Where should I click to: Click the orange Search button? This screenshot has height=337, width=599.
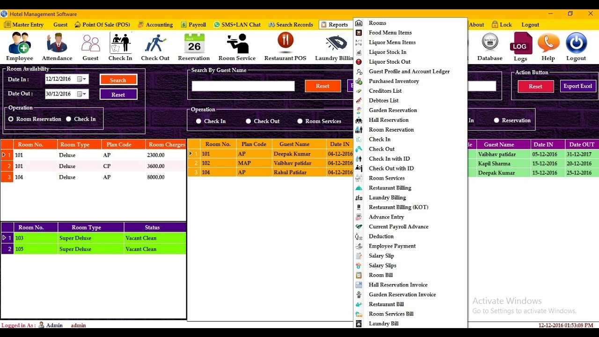118,80
